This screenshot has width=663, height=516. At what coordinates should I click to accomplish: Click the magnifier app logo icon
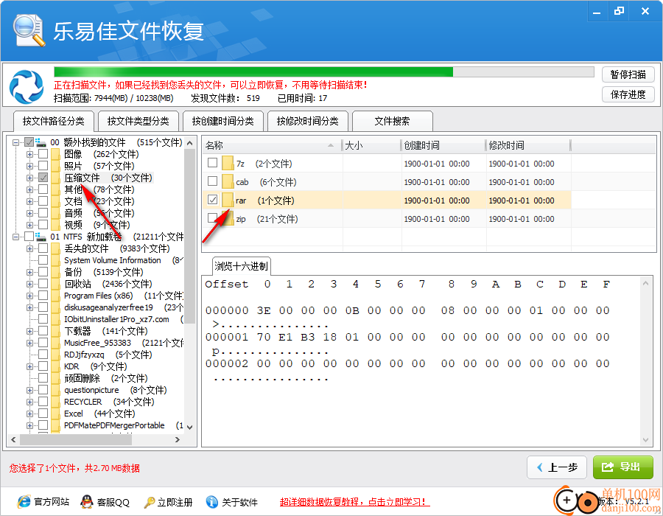(x=29, y=30)
